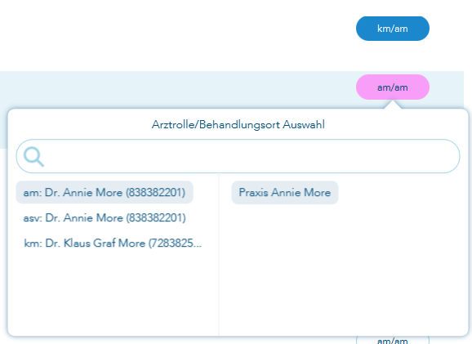Click the Arztrolle/Behandlungsort Auswahl heading
The width and height of the screenshot is (472, 344).
[x=238, y=125]
